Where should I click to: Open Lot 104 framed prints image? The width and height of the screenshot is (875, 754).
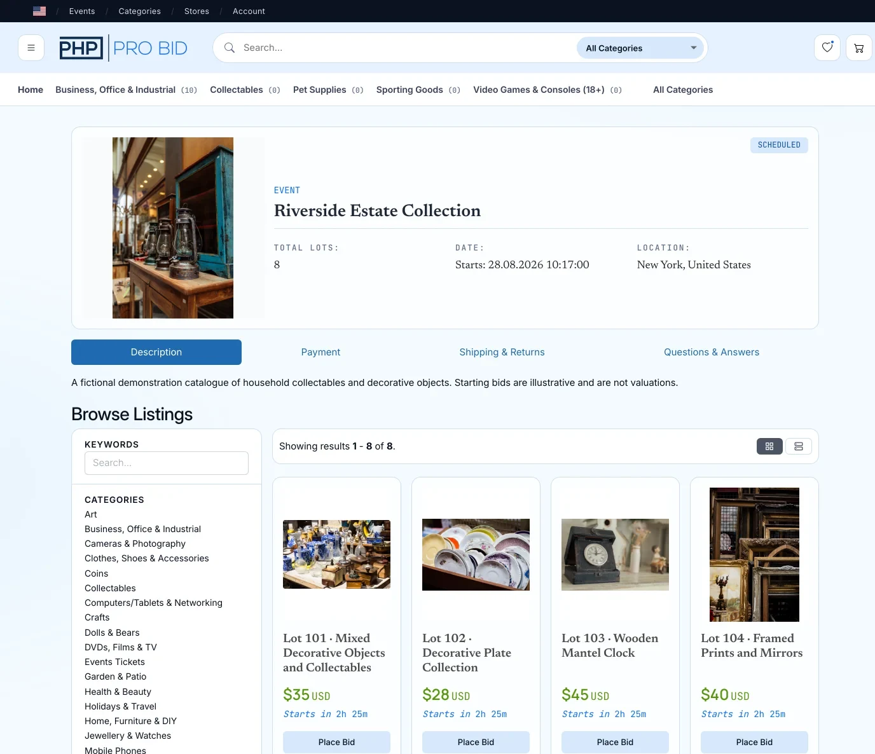[754, 554]
